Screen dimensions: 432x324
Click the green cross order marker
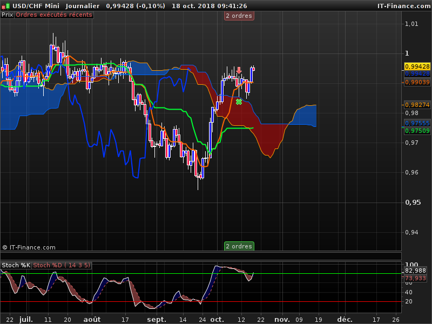[239, 102]
